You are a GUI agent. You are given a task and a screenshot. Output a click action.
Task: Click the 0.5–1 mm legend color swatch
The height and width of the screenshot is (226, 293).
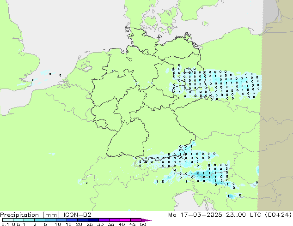[18, 220]
